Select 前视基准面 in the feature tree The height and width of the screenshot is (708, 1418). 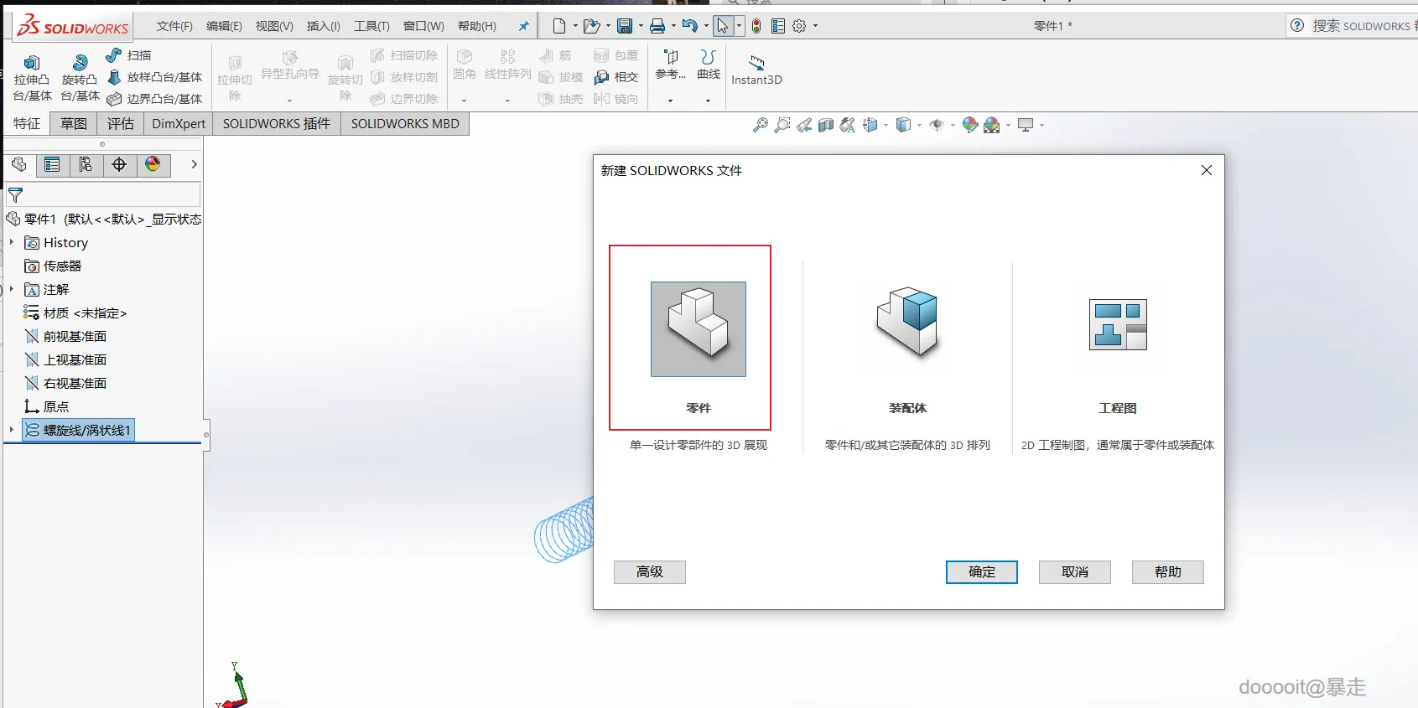coord(75,336)
